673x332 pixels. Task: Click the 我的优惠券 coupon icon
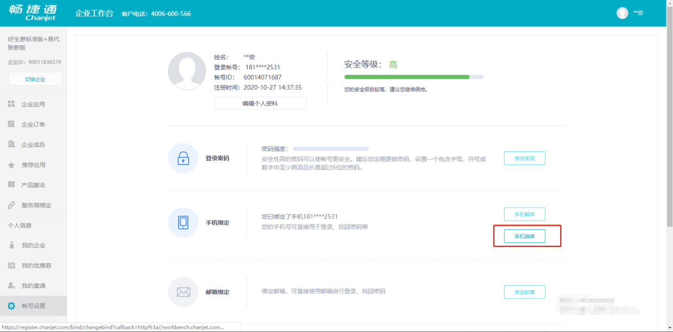coord(12,265)
